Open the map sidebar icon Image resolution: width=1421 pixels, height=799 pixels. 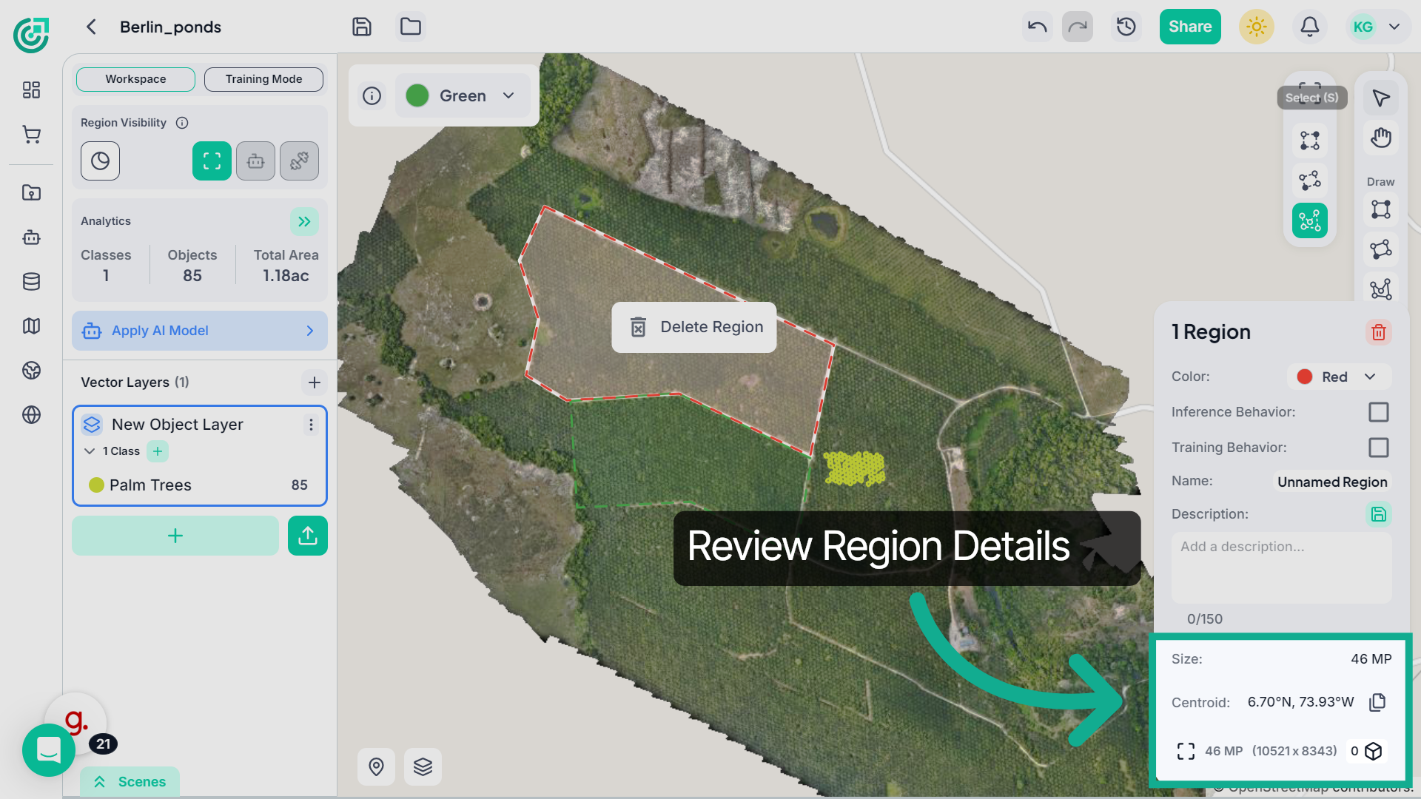pos(31,326)
